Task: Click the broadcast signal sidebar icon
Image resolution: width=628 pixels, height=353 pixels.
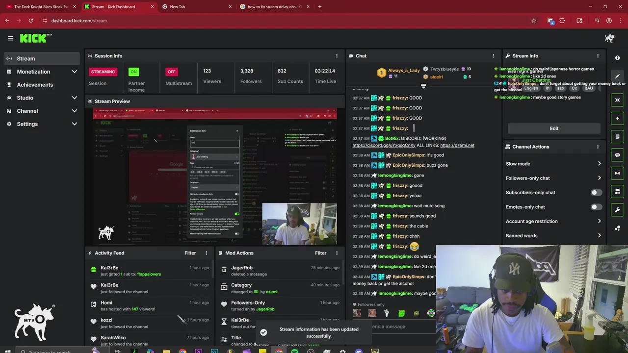Action: click(x=618, y=173)
